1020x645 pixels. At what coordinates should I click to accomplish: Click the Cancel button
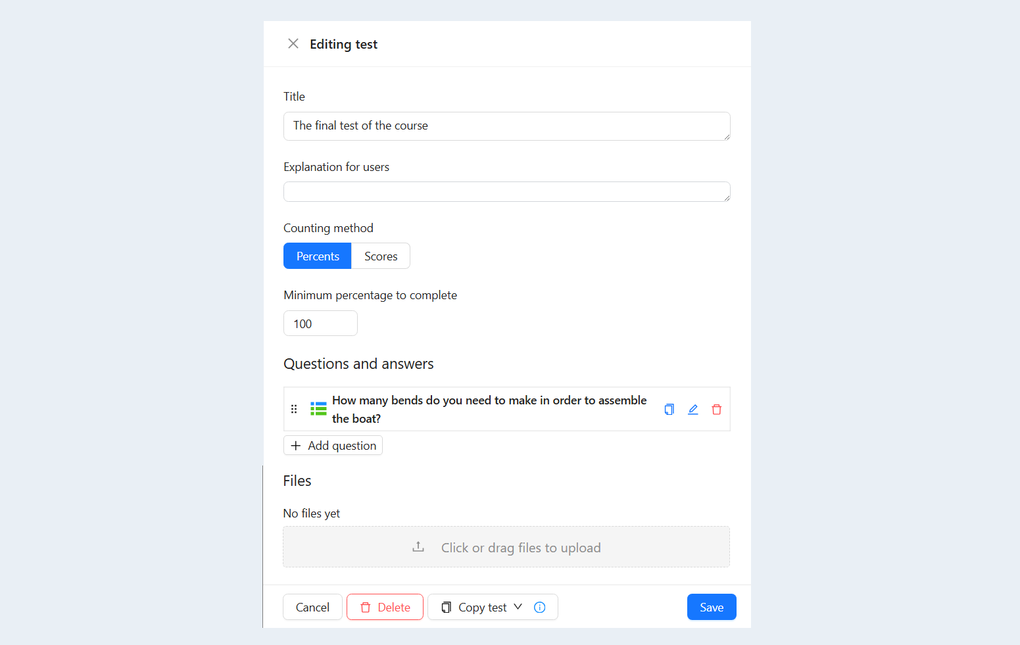[x=312, y=607]
